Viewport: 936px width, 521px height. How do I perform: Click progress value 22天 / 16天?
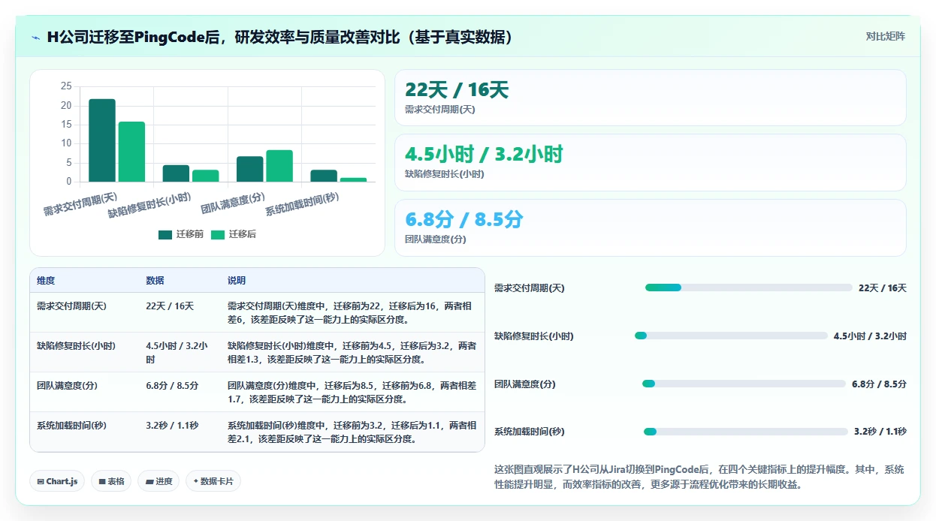[x=883, y=288]
